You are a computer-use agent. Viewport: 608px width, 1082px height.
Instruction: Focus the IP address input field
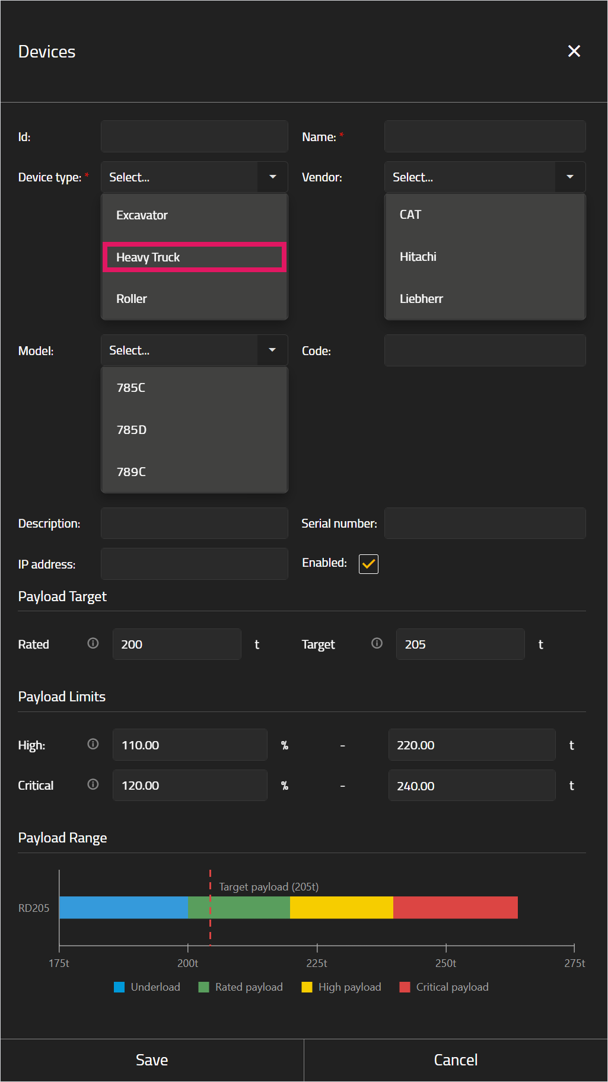click(195, 564)
